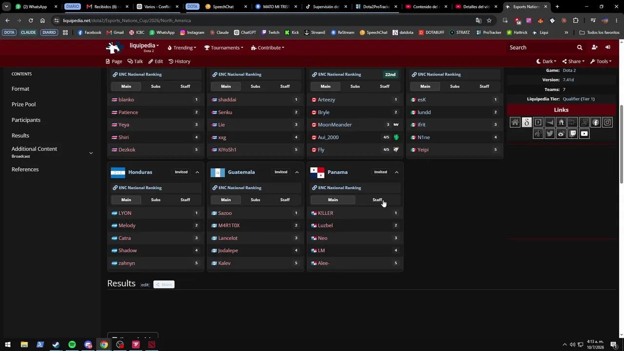Open the TikTok link icon
Image resolution: width=624 pixels, height=351 pixels.
(538, 134)
